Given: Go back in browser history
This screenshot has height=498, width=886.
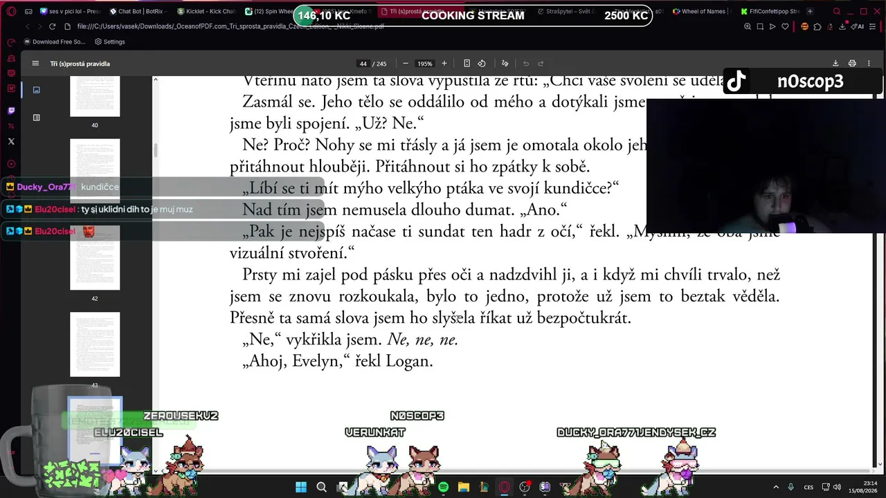Looking at the screenshot, I should (28, 26).
